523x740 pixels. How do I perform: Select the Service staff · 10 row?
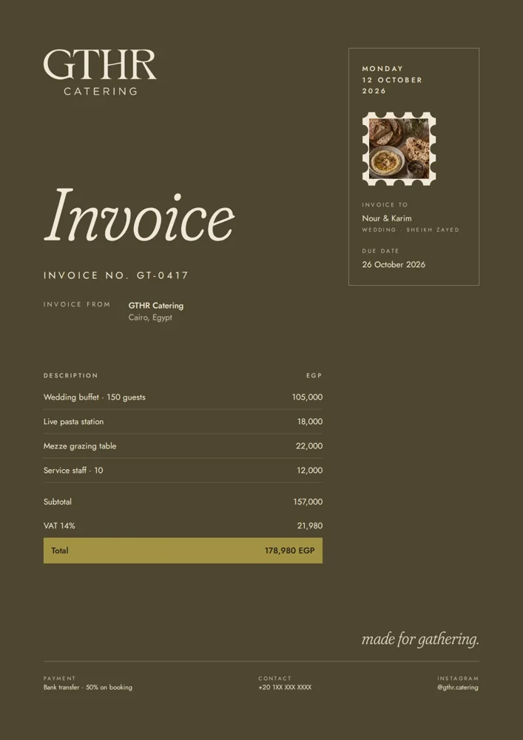coord(183,471)
